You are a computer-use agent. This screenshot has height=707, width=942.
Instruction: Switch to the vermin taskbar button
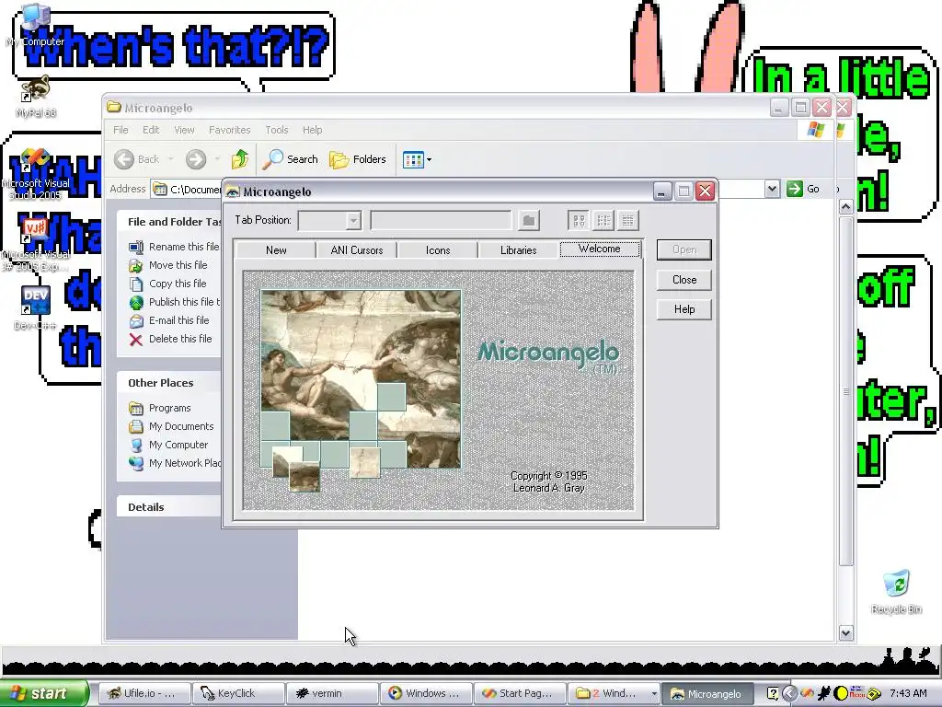(332, 693)
